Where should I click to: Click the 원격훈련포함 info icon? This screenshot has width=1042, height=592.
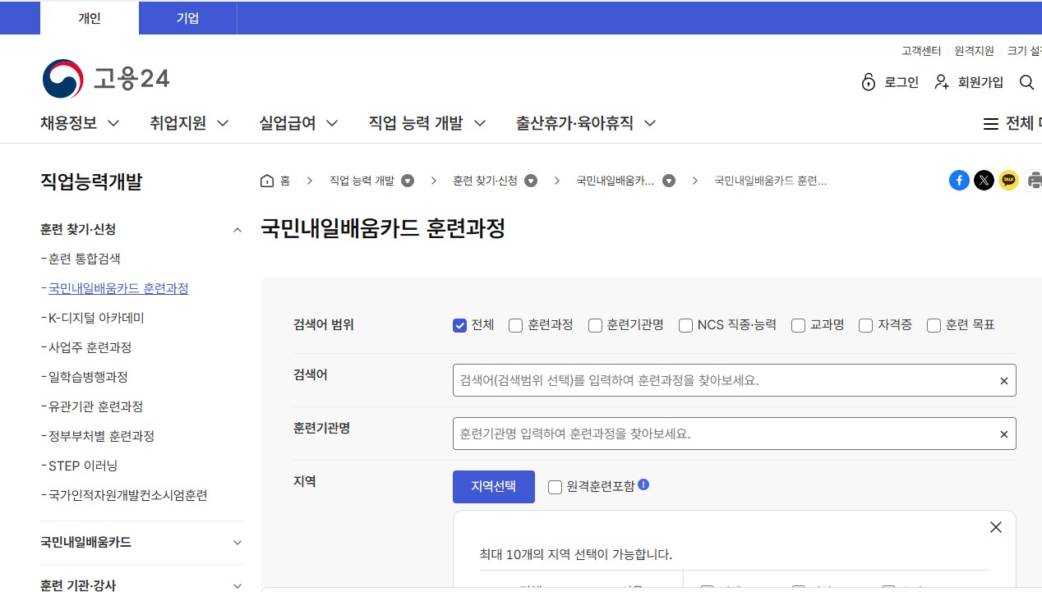point(643,484)
